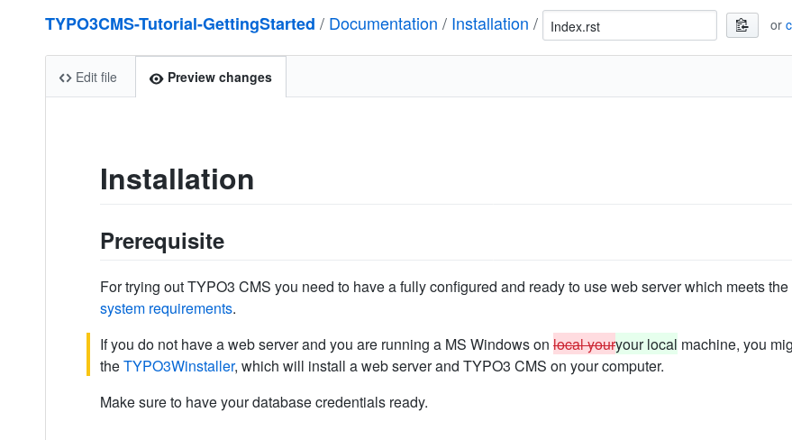Focus the Index.rst filename field
This screenshot has height=440, width=792.
pyautogui.click(x=629, y=26)
